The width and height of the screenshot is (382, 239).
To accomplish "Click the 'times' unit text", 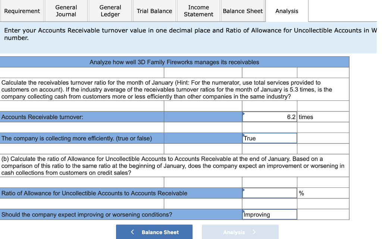I will pyautogui.click(x=306, y=117).
